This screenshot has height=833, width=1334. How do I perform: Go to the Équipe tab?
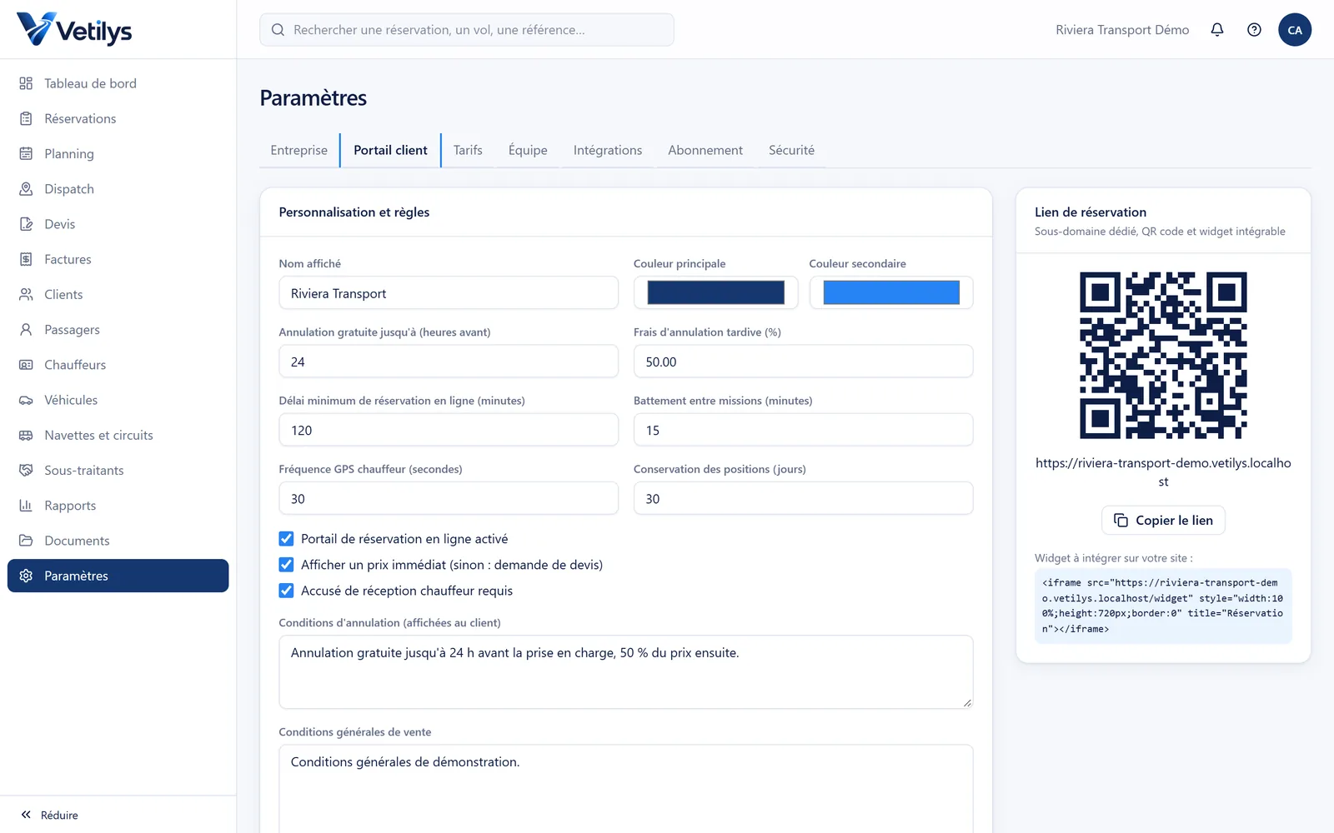tap(528, 150)
